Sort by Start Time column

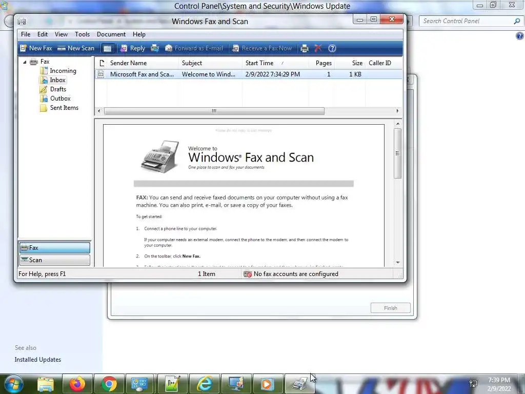pos(275,63)
